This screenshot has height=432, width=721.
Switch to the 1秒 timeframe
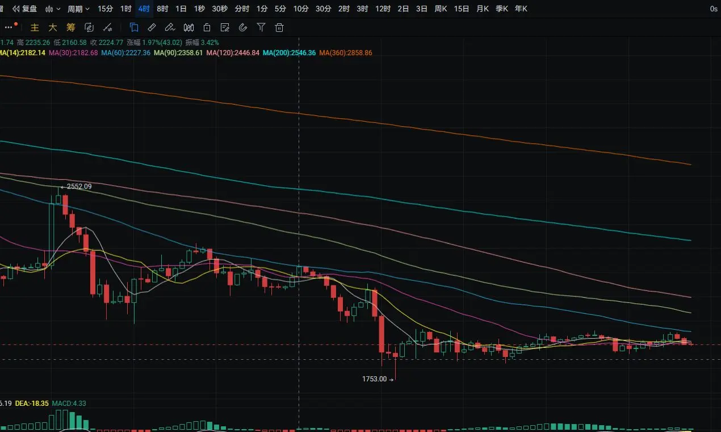click(x=199, y=9)
